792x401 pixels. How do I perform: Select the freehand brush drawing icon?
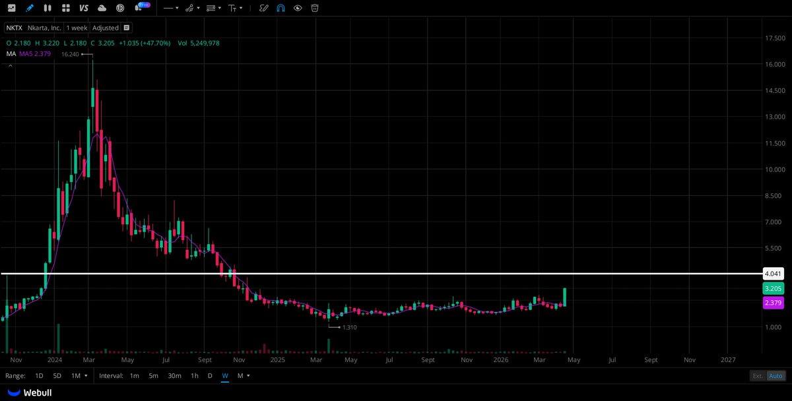tap(264, 8)
